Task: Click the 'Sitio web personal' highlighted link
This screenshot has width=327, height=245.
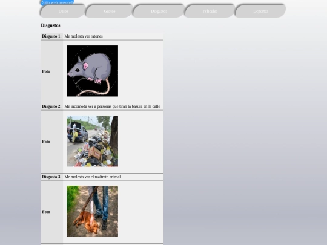Action: [57, 2]
